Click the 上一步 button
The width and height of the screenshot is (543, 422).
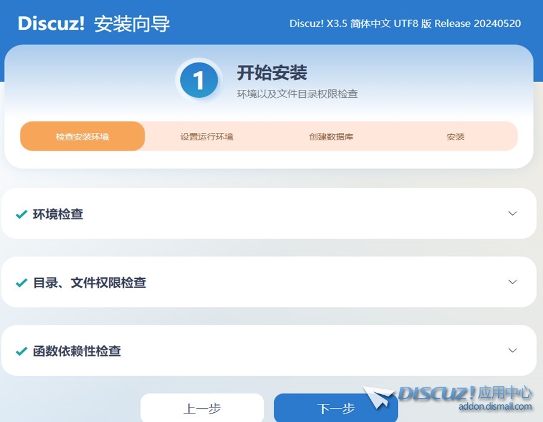coord(202,408)
